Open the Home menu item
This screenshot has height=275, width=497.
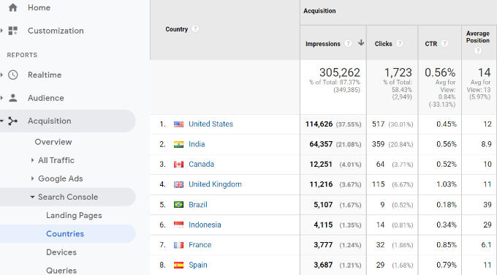point(39,7)
